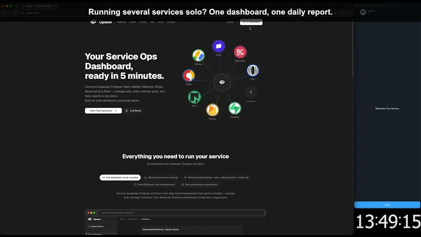Click the Coming Soon question mark icon
The height and width of the screenshot is (237, 421).
pos(251,93)
